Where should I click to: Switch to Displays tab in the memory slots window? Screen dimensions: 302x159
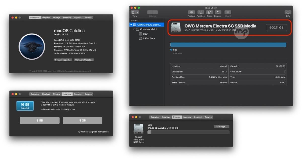[46, 94]
